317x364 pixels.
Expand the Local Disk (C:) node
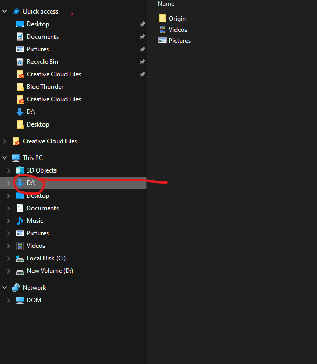(x=8, y=258)
